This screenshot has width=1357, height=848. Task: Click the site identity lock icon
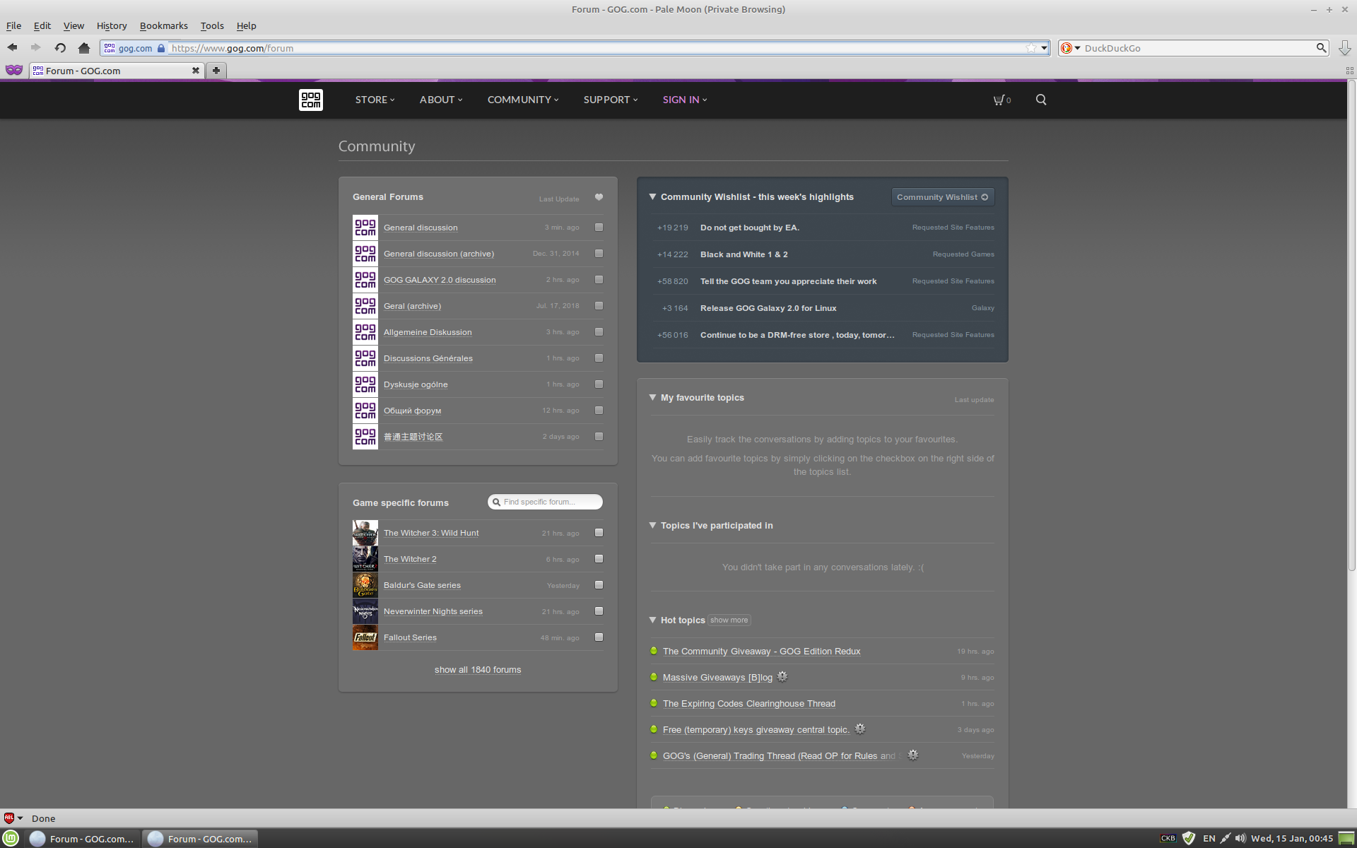pos(161,48)
